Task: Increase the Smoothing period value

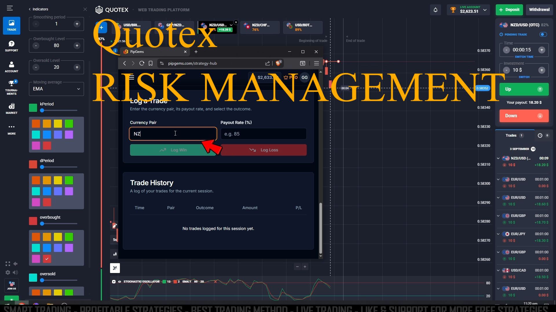Action: (77, 24)
